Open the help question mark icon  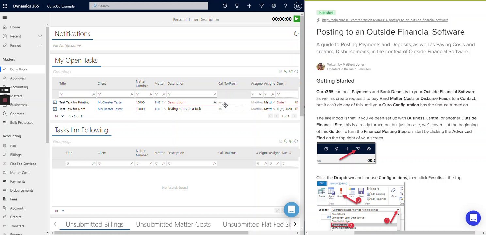coord(286,6)
